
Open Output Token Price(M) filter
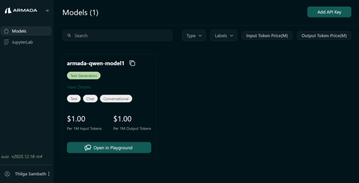(x=324, y=36)
